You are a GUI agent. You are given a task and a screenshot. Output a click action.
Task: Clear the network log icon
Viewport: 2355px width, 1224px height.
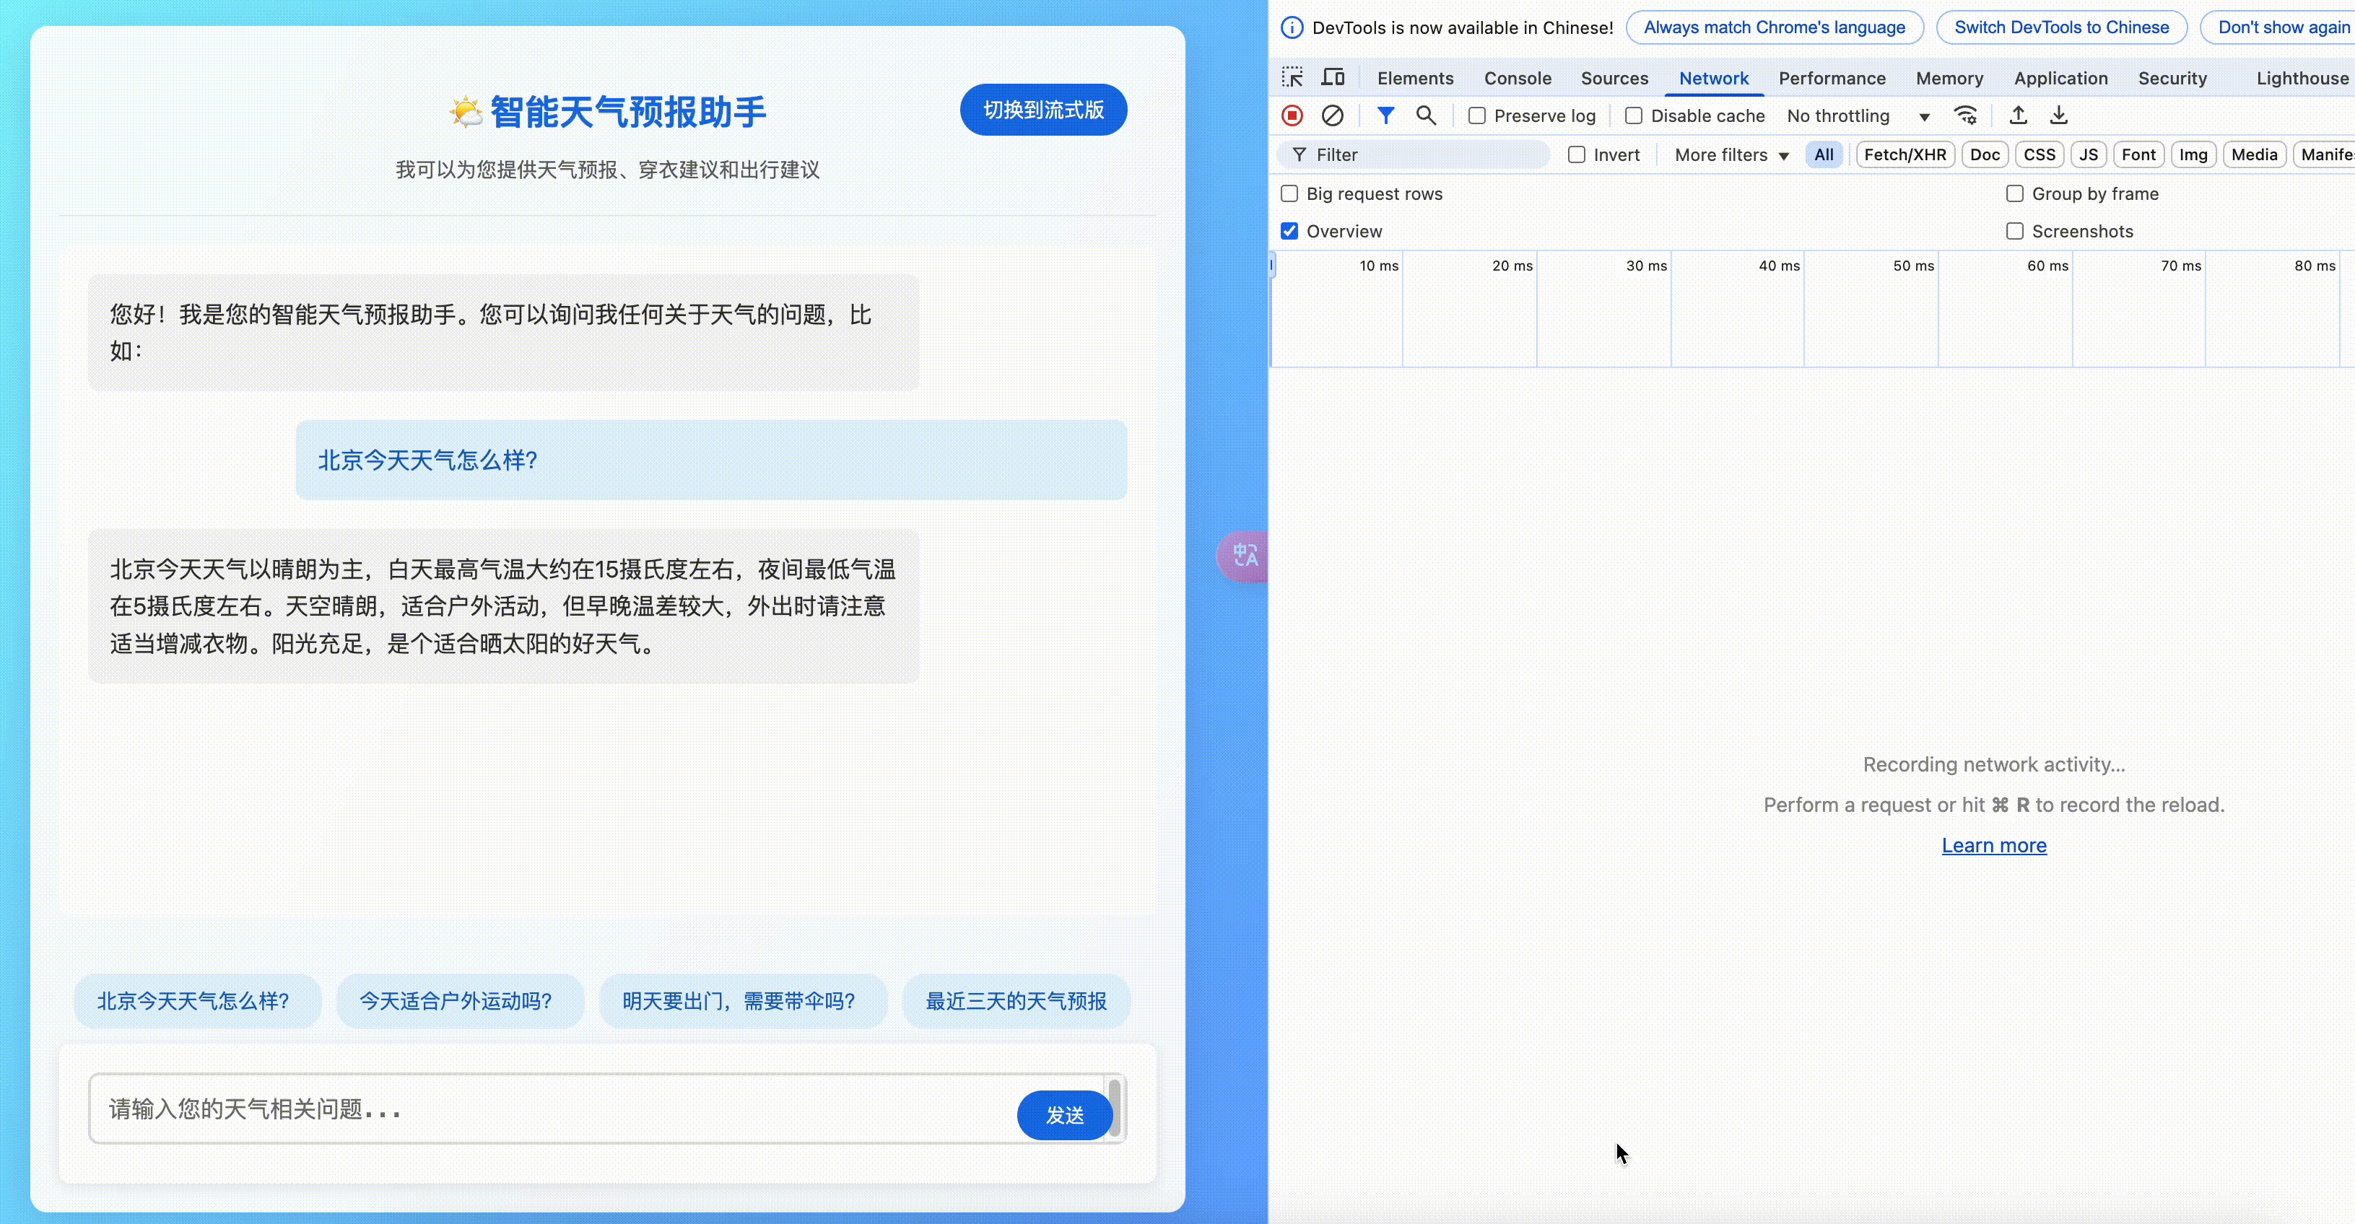coord(1332,115)
